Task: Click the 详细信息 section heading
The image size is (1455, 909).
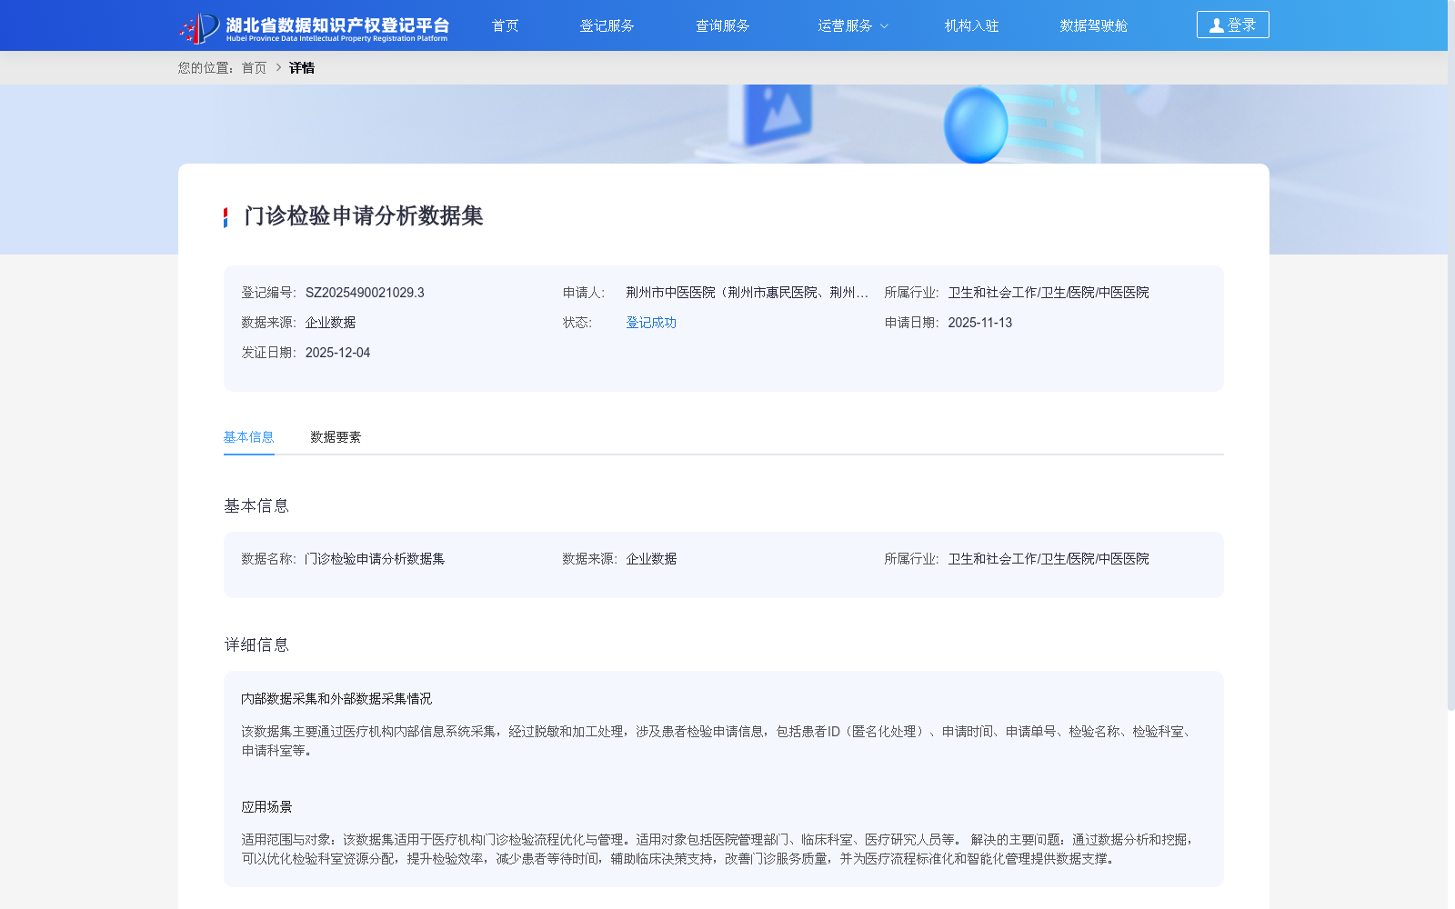Action: [256, 645]
